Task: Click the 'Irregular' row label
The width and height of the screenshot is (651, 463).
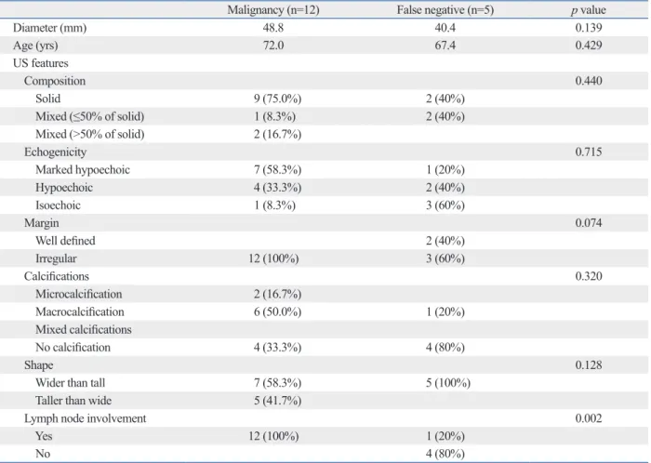Action: pyautogui.click(x=56, y=258)
